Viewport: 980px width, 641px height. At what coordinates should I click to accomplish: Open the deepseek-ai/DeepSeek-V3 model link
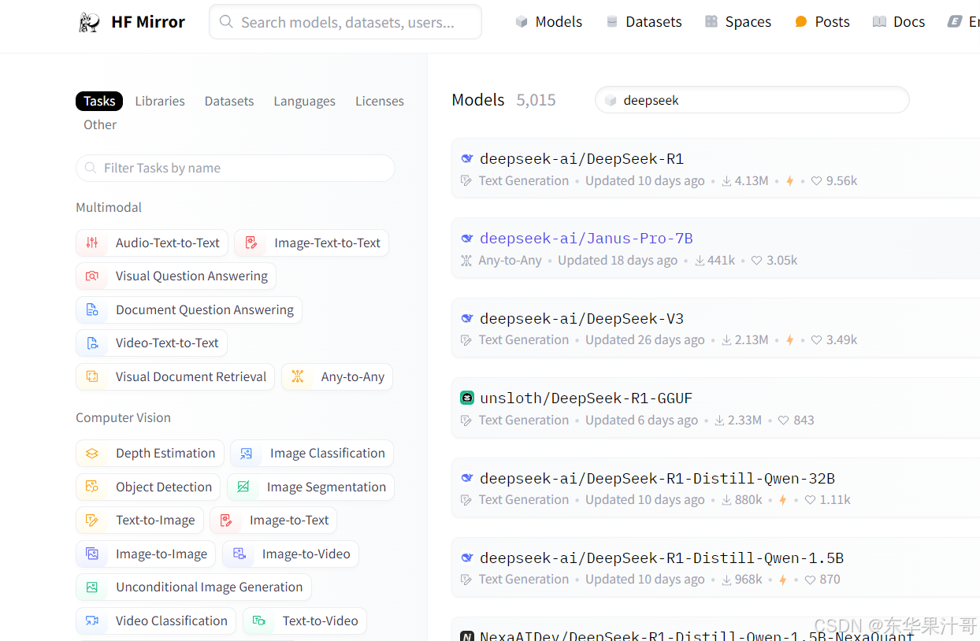click(x=581, y=318)
